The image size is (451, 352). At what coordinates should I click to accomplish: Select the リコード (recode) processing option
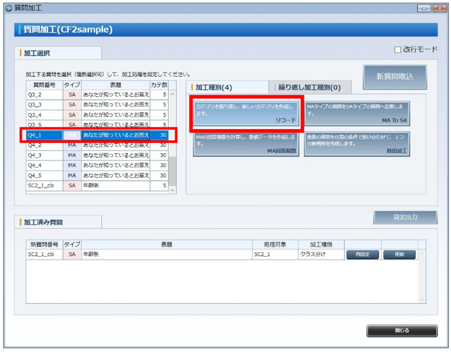245,112
